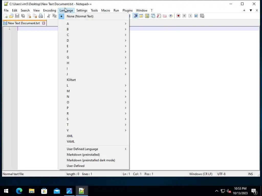The width and height of the screenshot is (262, 196).
Task: Select Markdown (preinstalled dark mode) language
Action: click(x=94, y=160)
